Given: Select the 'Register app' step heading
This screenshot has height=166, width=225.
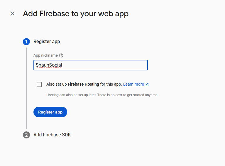Looking at the screenshot, I should [47, 42].
